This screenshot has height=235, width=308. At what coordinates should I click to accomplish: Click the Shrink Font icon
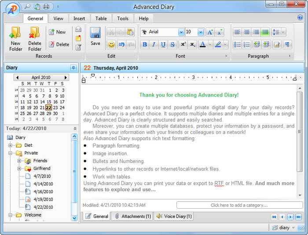pos(220,32)
